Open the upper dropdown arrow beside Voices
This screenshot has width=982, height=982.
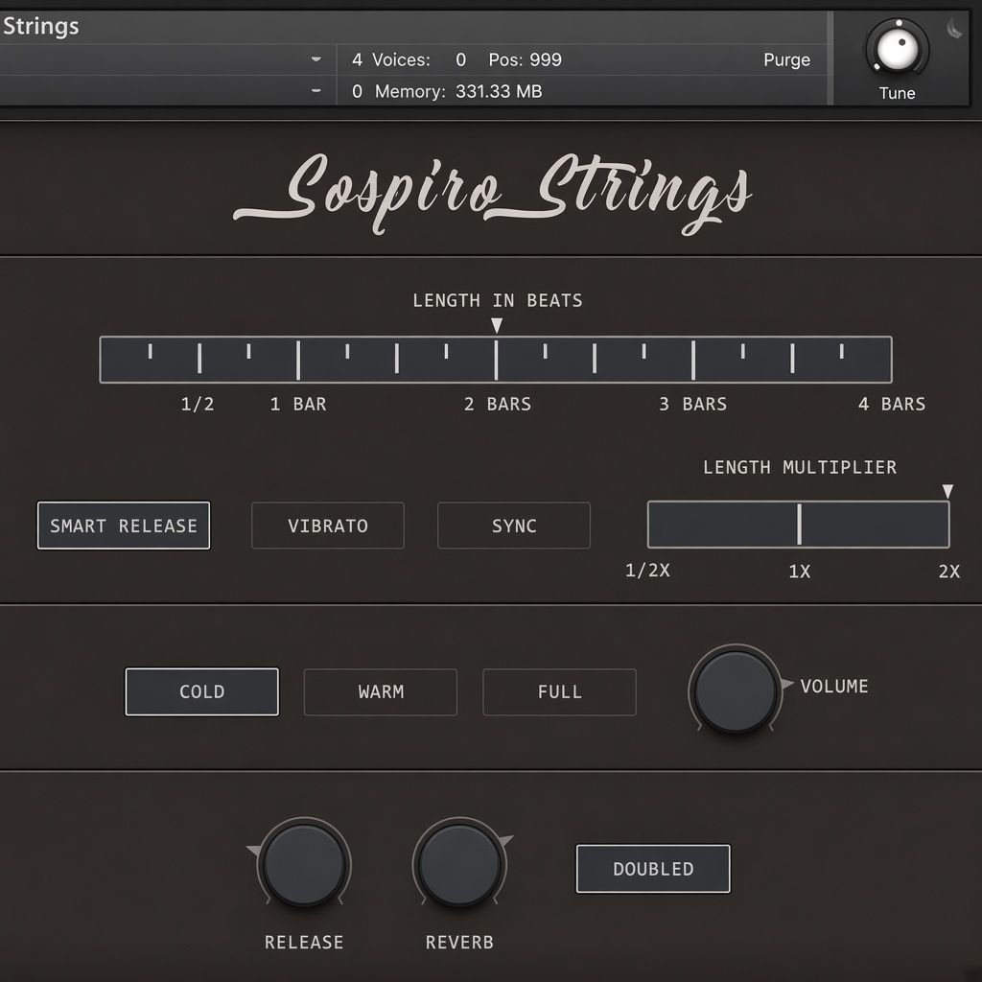coord(316,58)
